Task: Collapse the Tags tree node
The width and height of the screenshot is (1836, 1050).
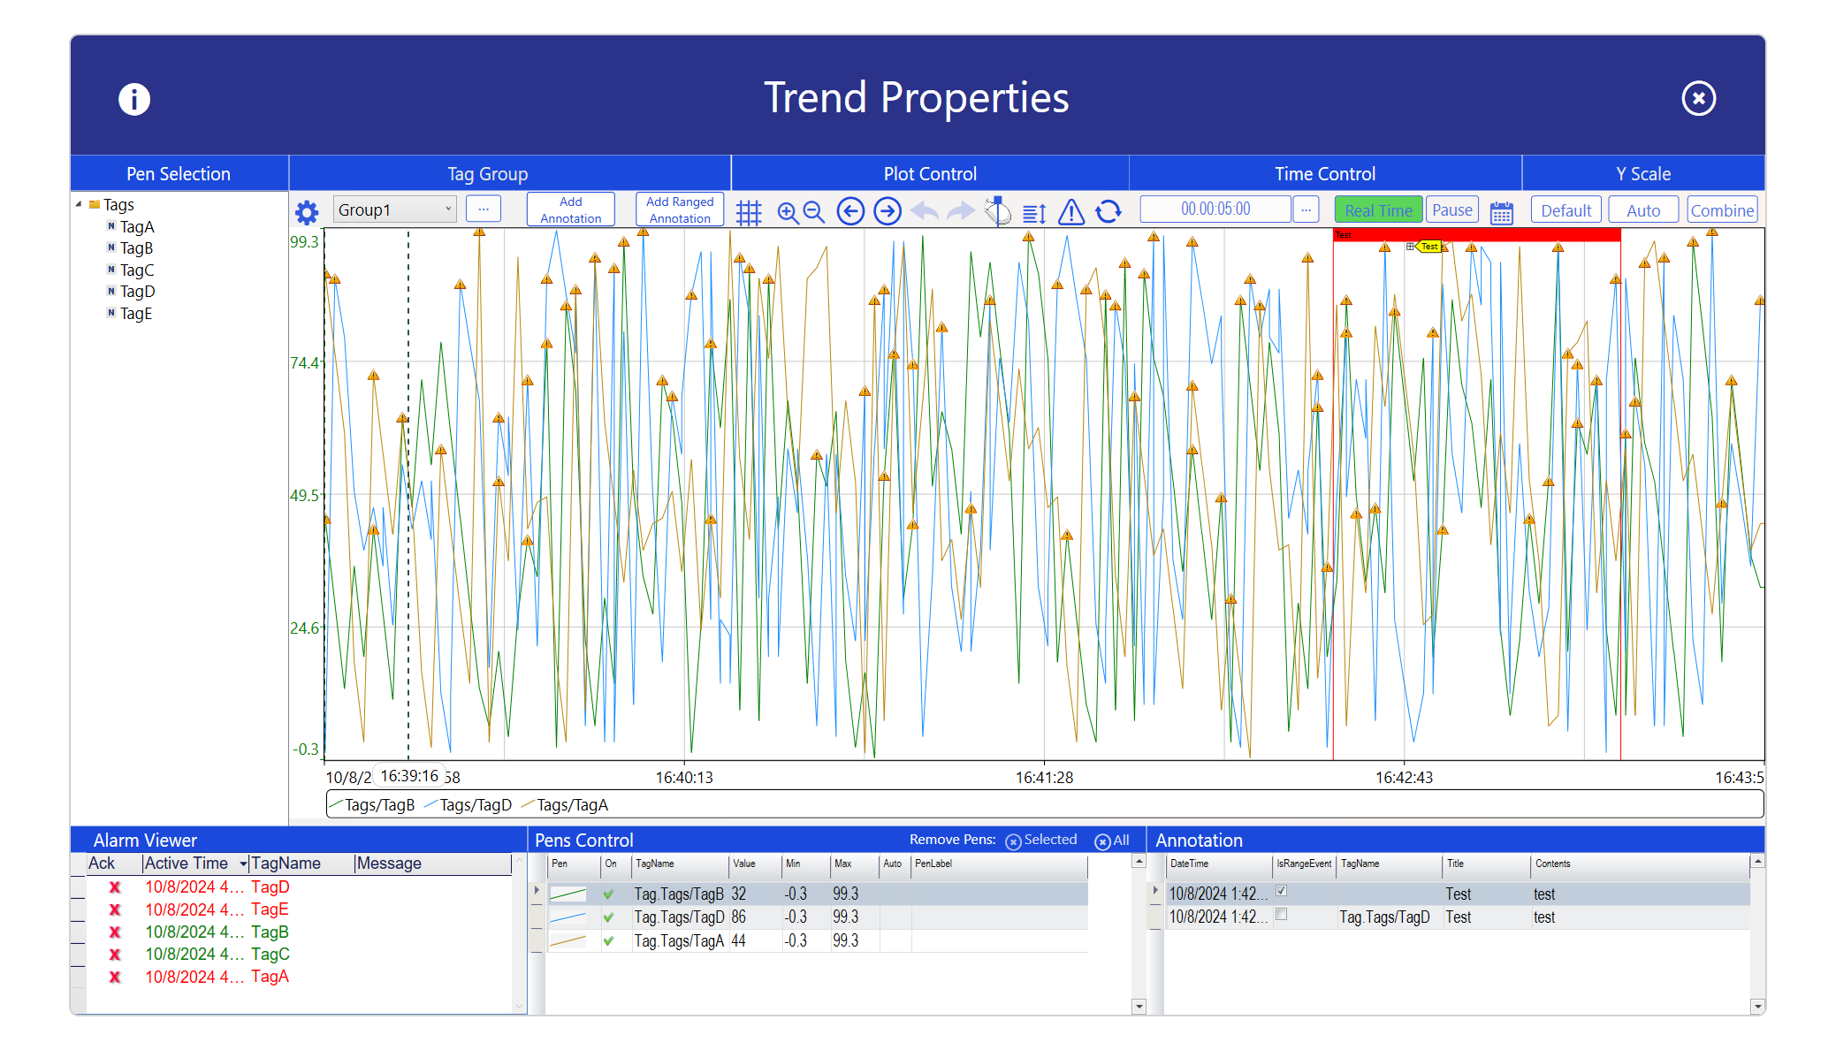Action: 79,204
